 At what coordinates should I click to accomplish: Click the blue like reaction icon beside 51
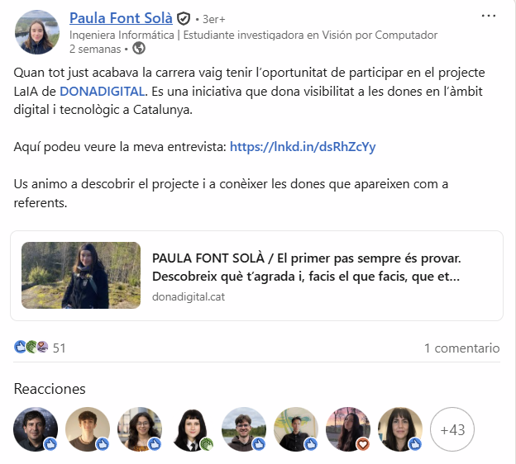click(x=20, y=347)
